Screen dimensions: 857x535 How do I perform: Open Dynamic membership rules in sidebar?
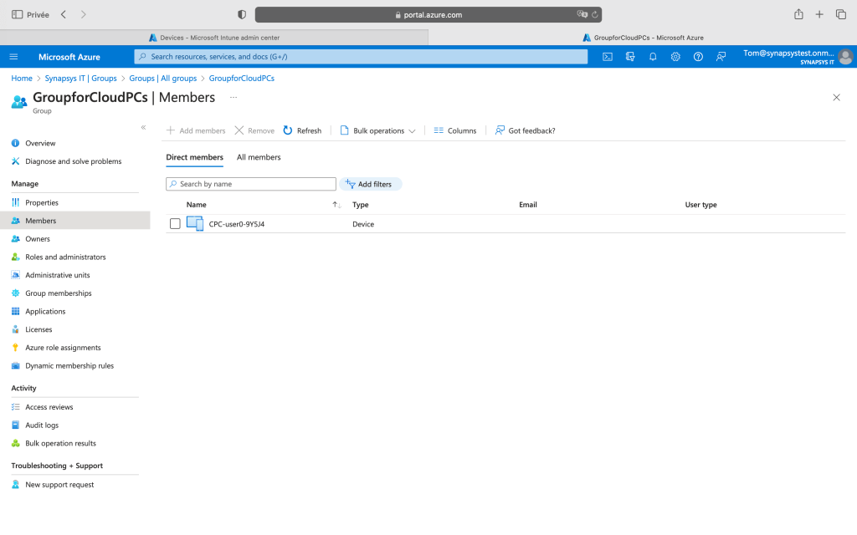click(69, 366)
